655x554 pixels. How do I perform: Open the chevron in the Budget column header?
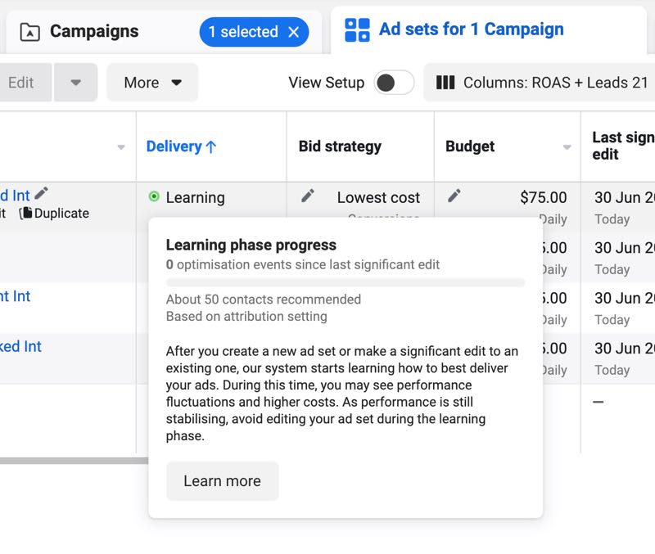click(x=567, y=146)
